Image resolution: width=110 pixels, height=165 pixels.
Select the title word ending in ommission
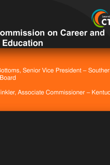(x=22, y=33)
